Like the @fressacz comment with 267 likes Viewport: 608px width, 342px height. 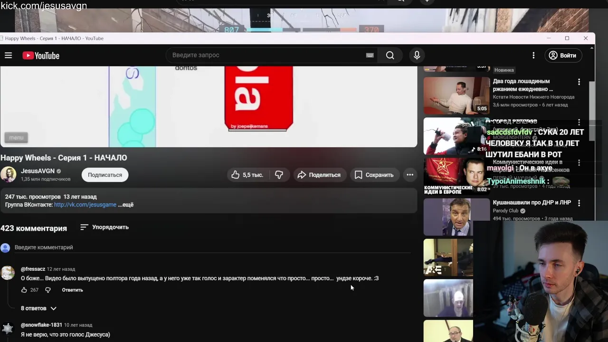pyautogui.click(x=24, y=290)
